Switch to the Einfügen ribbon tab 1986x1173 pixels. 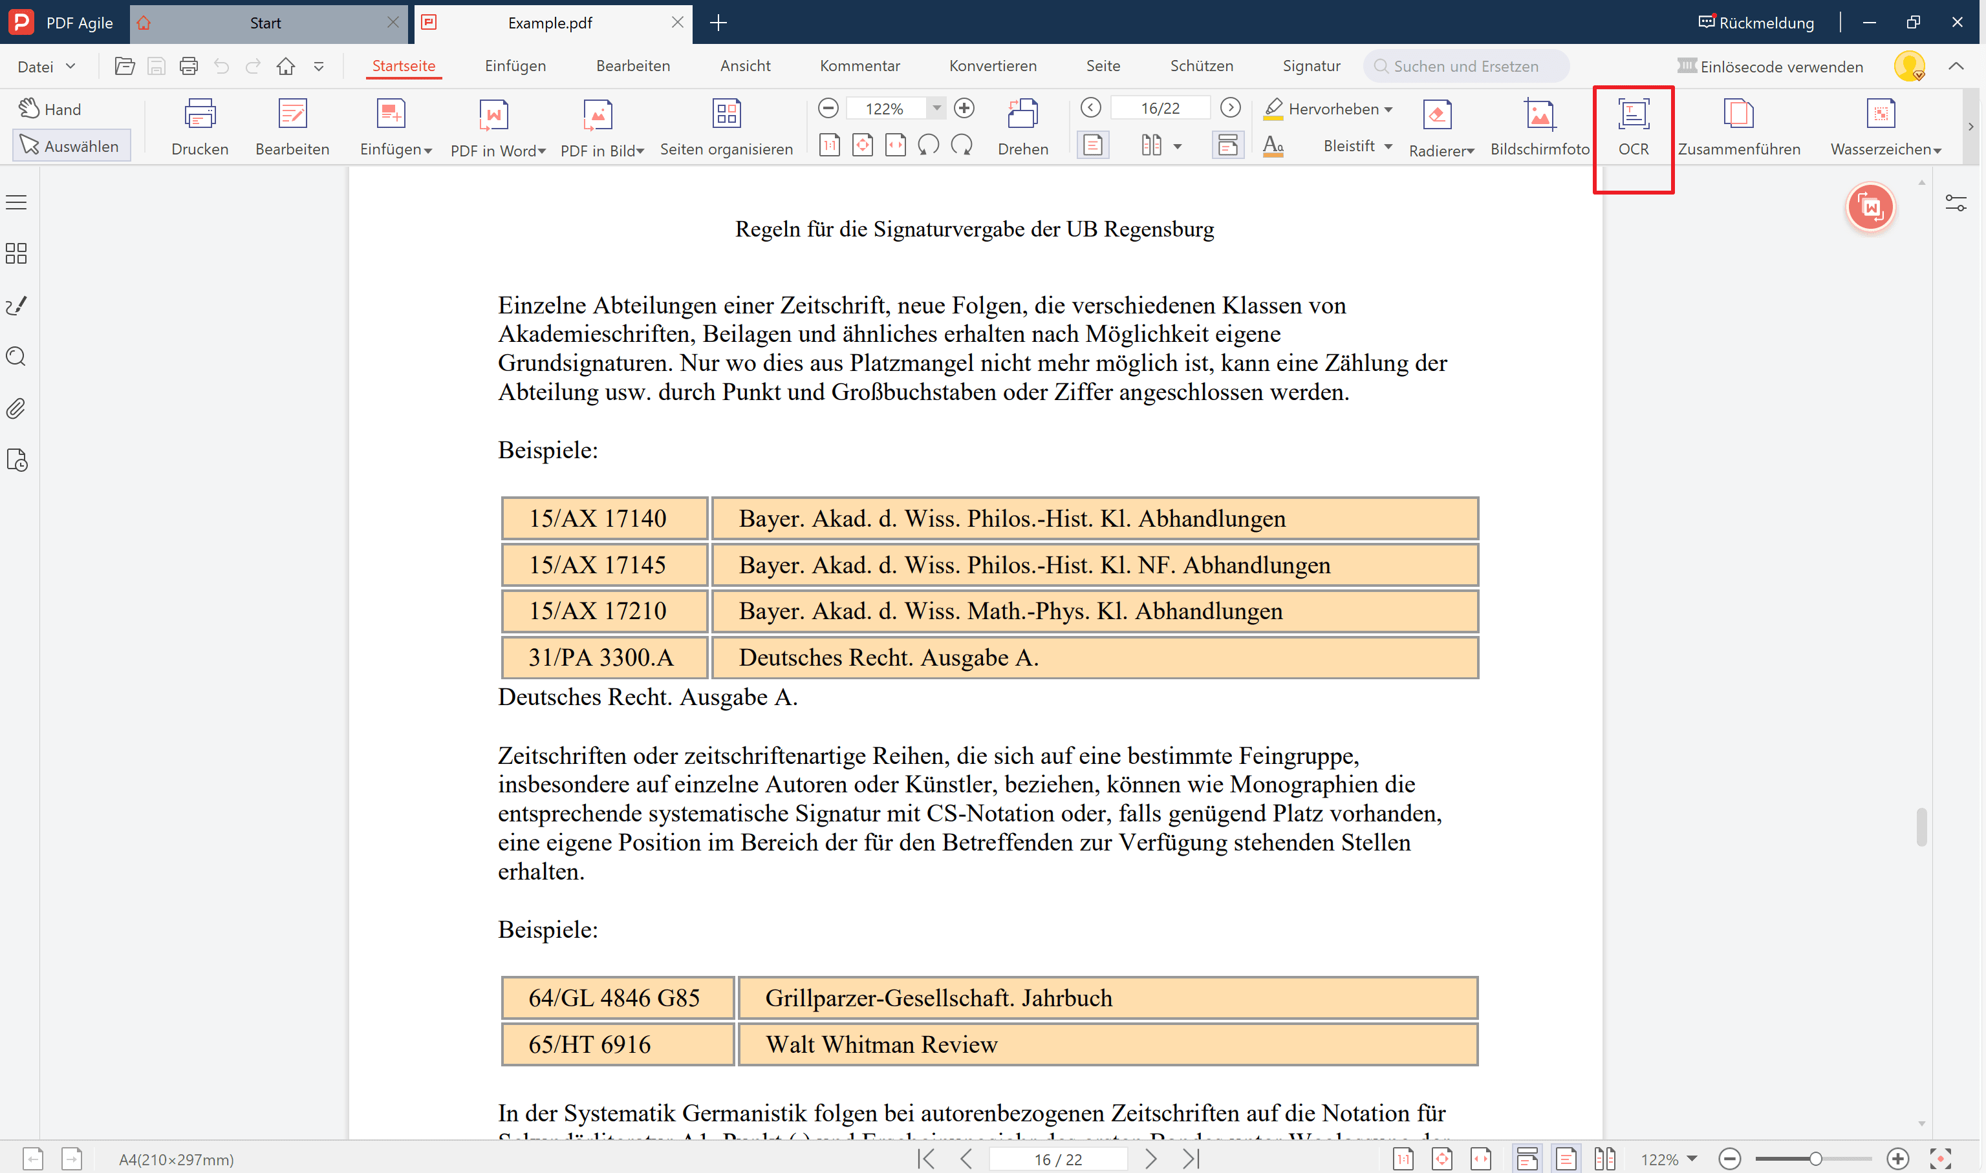[x=515, y=67]
